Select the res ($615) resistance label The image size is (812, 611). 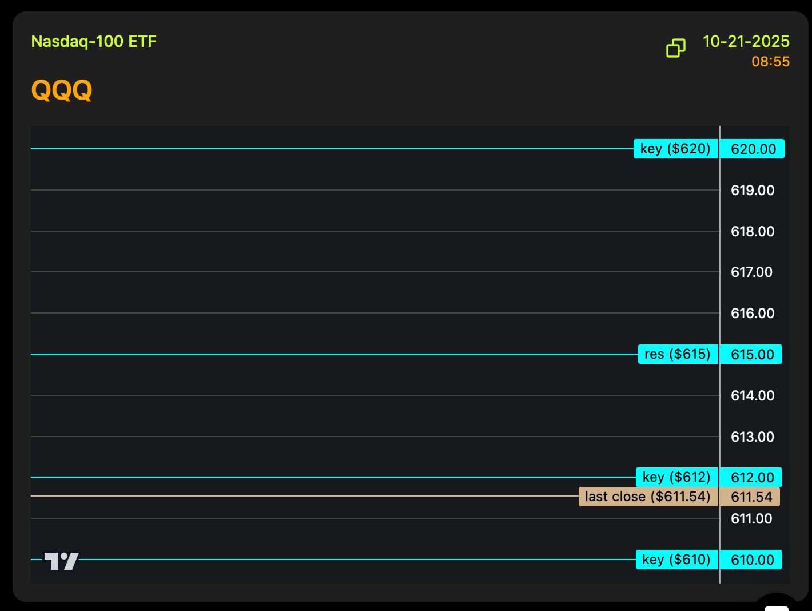coord(678,354)
